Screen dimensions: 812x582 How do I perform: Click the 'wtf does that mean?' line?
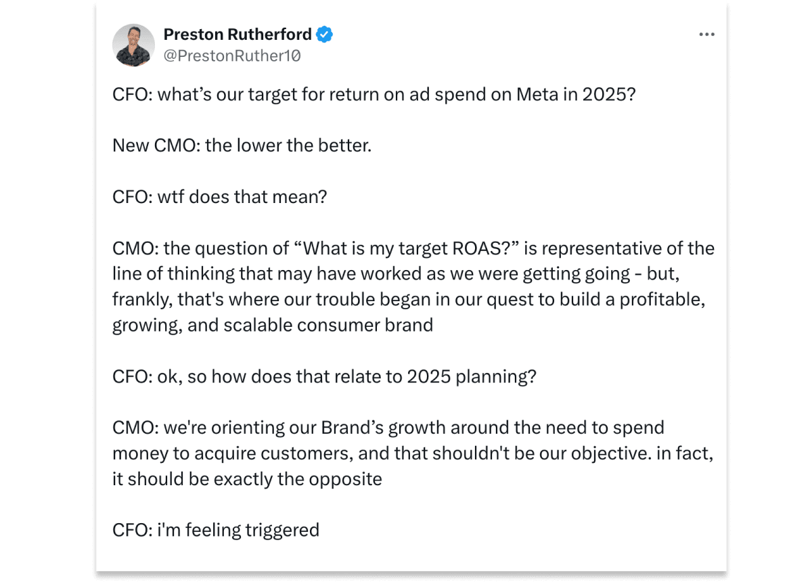pos(220,197)
